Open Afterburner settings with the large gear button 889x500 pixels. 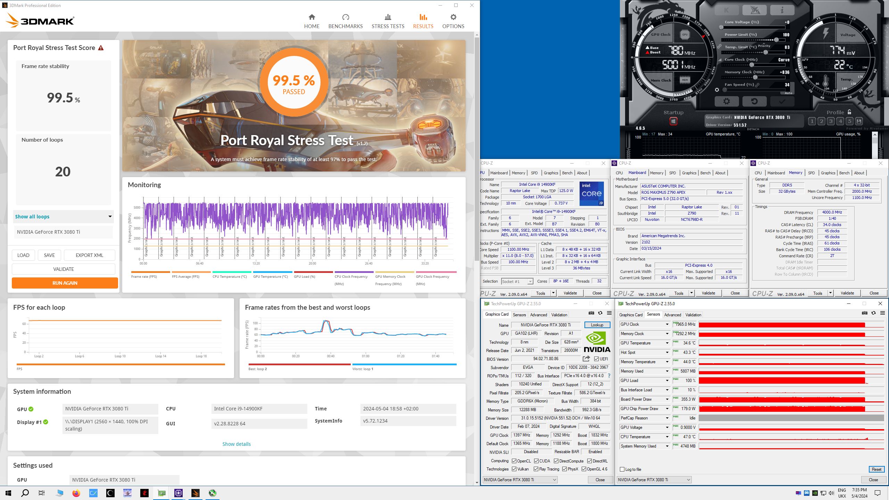pyautogui.click(x=726, y=101)
